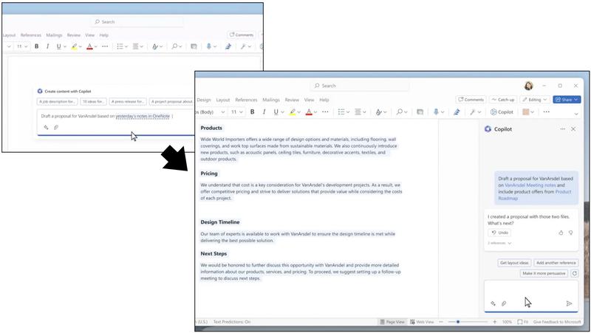The height and width of the screenshot is (333, 591).
Task: Close the Copilot pane
Action: click(x=573, y=128)
